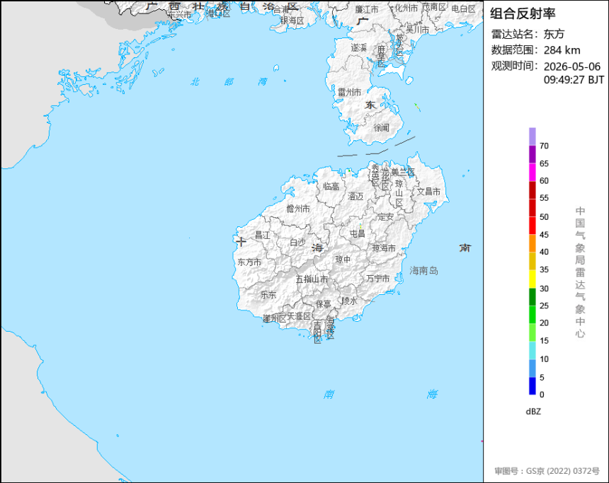Click the 遂溪 map label

[x=359, y=47]
